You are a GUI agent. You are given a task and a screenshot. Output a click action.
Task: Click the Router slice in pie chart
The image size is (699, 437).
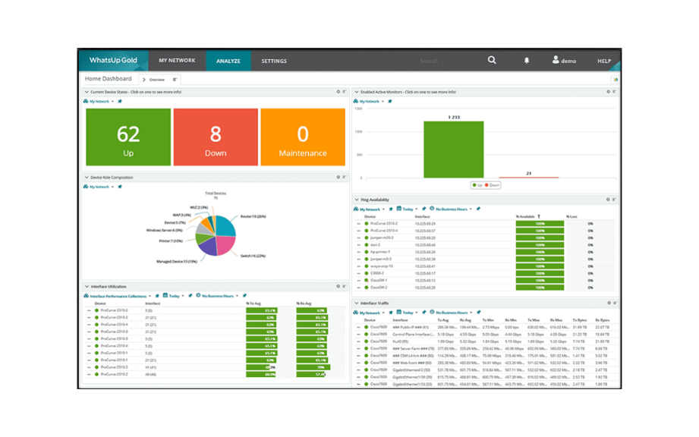point(225,226)
